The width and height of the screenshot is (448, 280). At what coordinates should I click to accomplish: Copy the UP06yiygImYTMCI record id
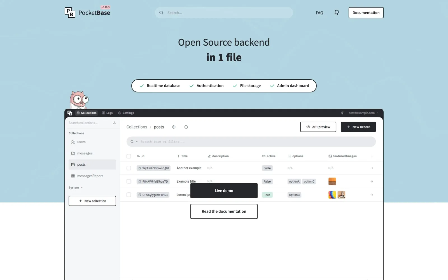(x=140, y=195)
